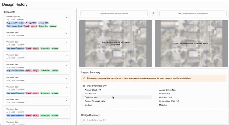Expand the 10:55:24 AM snapshot chevron
The height and width of the screenshot is (125, 229).
click(67, 33)
